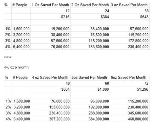The image size is (155, 126).
Task: Click the $864 cell
Action: pos(65,89)
